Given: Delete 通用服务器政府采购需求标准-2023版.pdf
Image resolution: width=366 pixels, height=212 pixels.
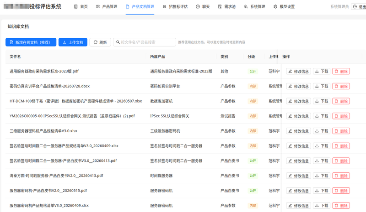Looking at the screenshot, I should [x=341, y=71].
